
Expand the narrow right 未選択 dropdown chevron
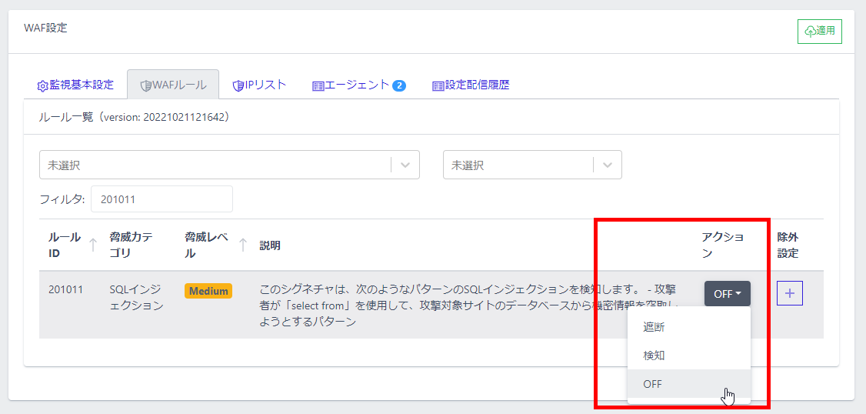tap(608, 165)
